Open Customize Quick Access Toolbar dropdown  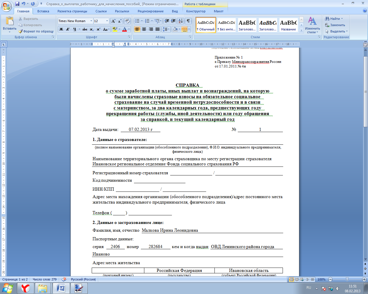41,4
